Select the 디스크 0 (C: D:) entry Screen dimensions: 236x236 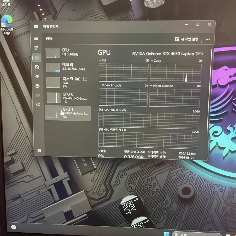pos(68,82)
